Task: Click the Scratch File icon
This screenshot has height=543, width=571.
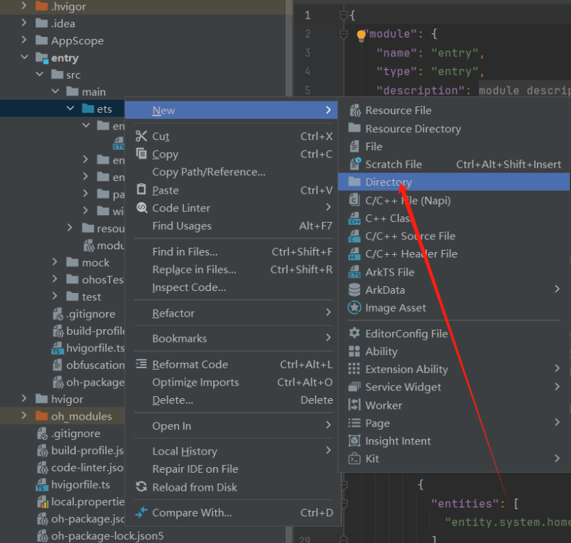Action: (x=354, y=164)
